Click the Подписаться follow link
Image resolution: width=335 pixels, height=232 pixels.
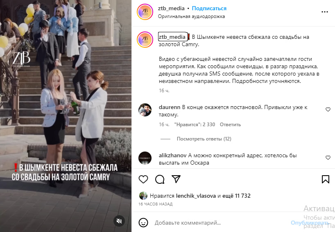click(209, 8)
